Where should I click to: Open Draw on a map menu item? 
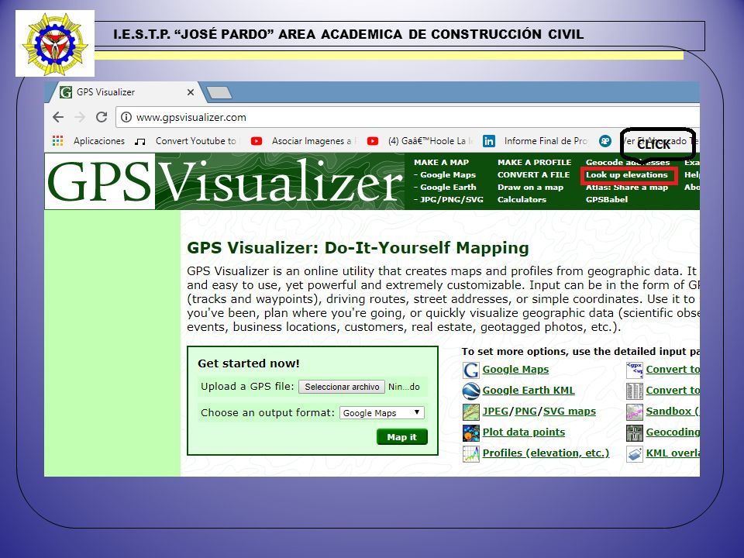[x=530, y=187]
